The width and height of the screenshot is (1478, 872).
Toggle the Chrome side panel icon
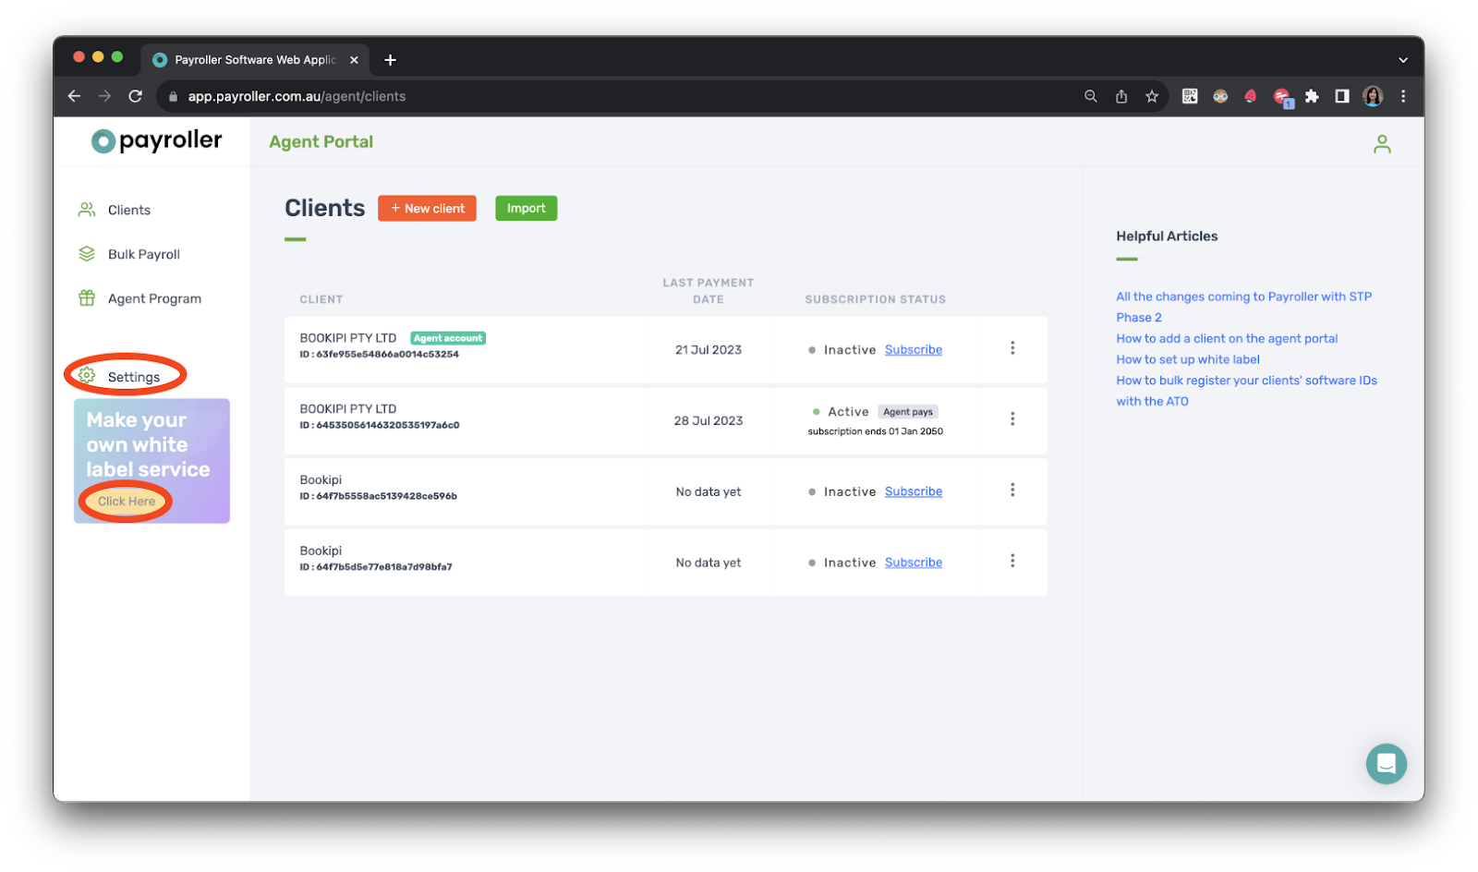point(1342,96)
